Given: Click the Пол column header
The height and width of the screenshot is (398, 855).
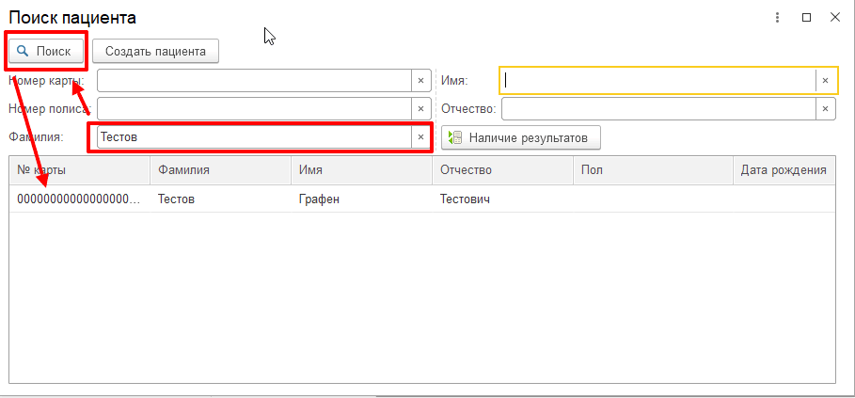Looking at the screenshot, I should [653, 170].
